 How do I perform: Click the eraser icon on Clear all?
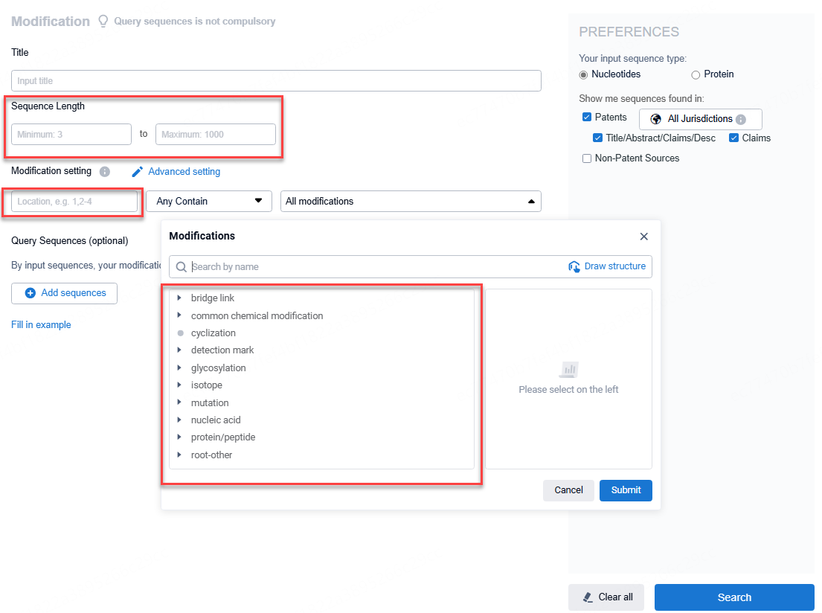pyautogui.click(x=588, y=597)
